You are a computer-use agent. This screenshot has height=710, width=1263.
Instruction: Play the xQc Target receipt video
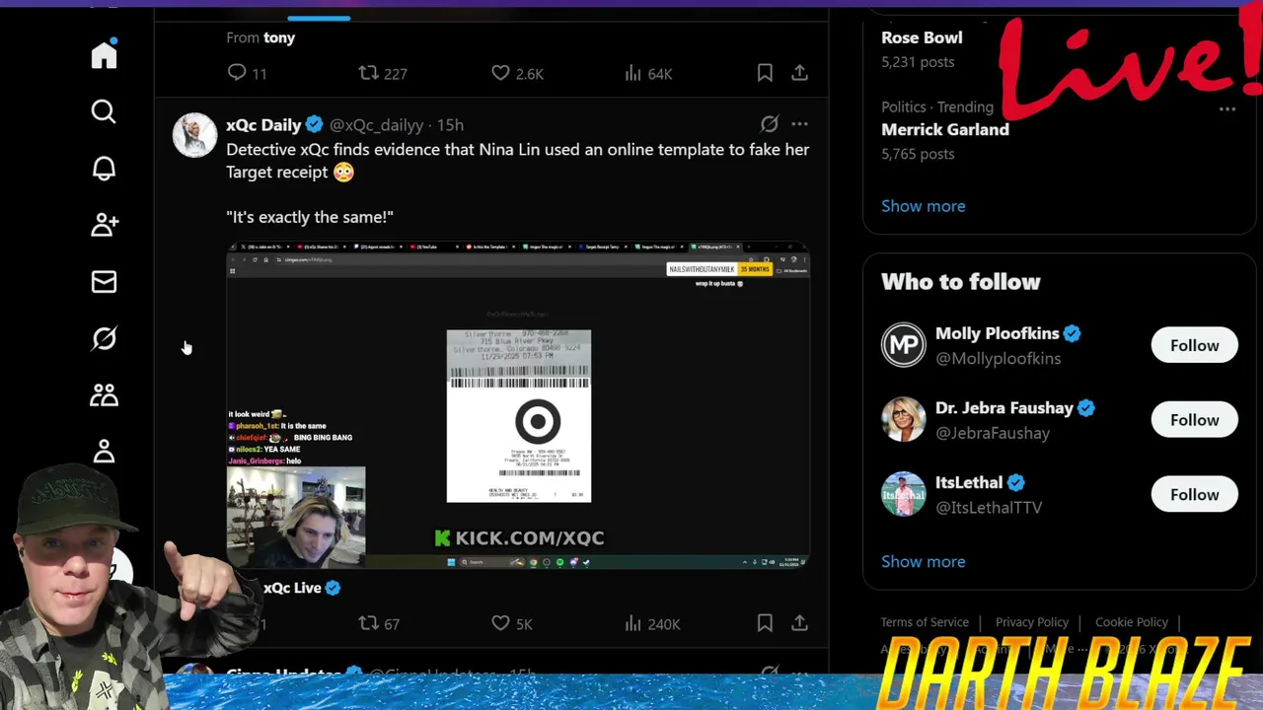(518, 405)
